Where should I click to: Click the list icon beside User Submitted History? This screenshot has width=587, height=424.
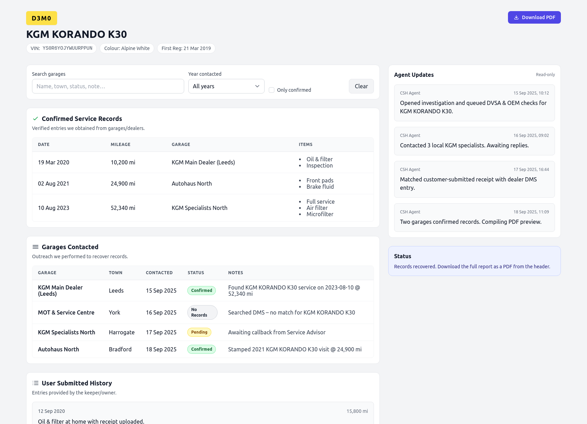pos(35,383)
